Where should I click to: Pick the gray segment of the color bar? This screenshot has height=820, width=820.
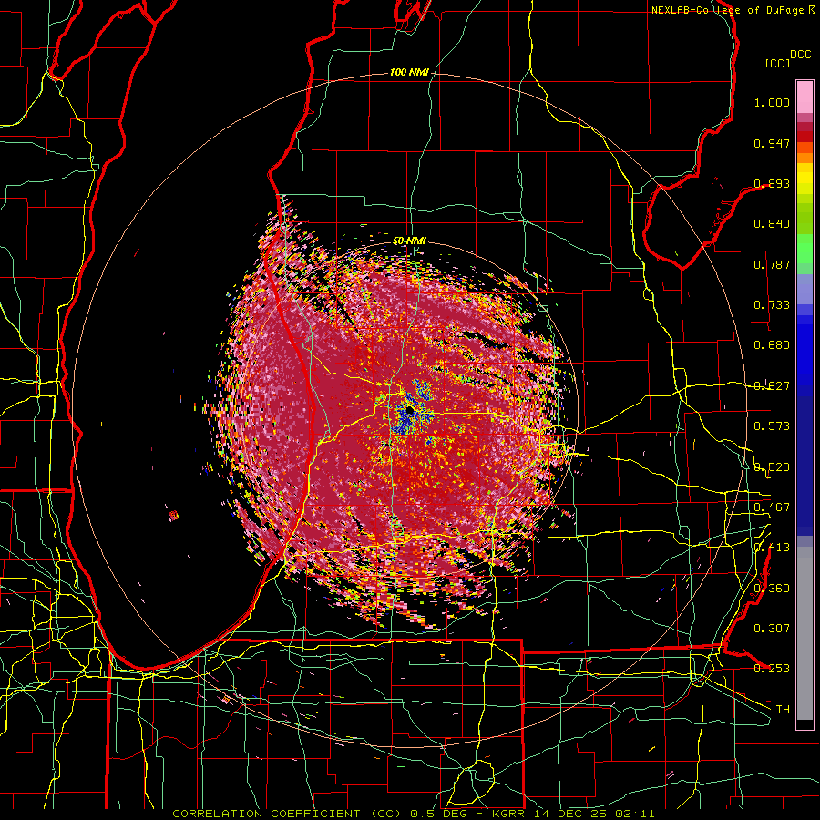tap(805, 633)
